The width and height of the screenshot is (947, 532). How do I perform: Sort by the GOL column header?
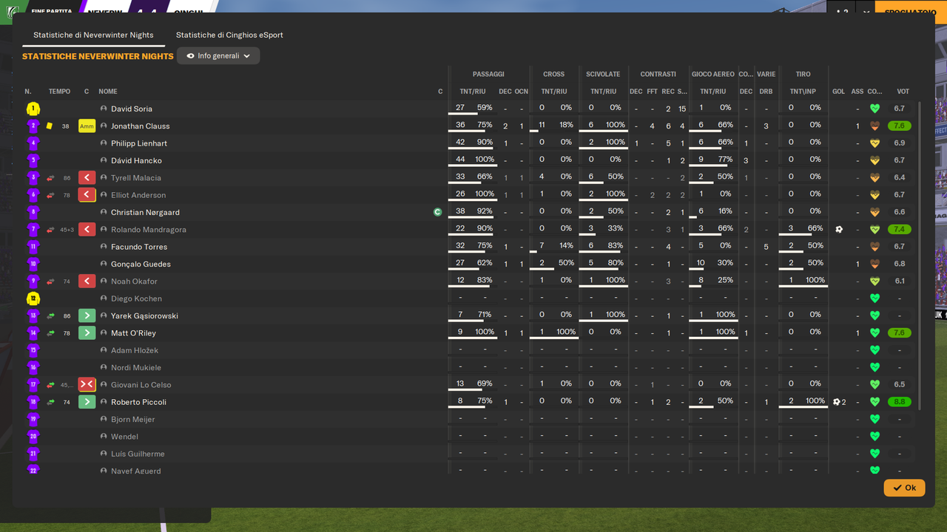point(838,92)
